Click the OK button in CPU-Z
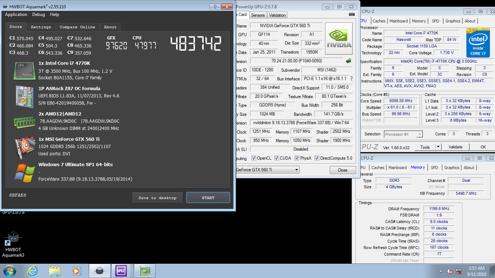This screenshot has height=278, width=495. pyautogui.click(x=483, y=147)
